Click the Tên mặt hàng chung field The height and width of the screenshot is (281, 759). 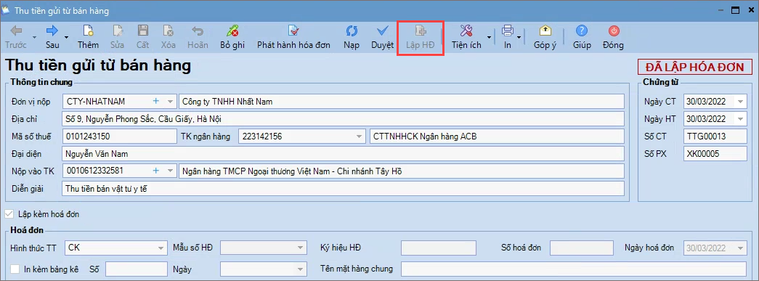[574, 269]
